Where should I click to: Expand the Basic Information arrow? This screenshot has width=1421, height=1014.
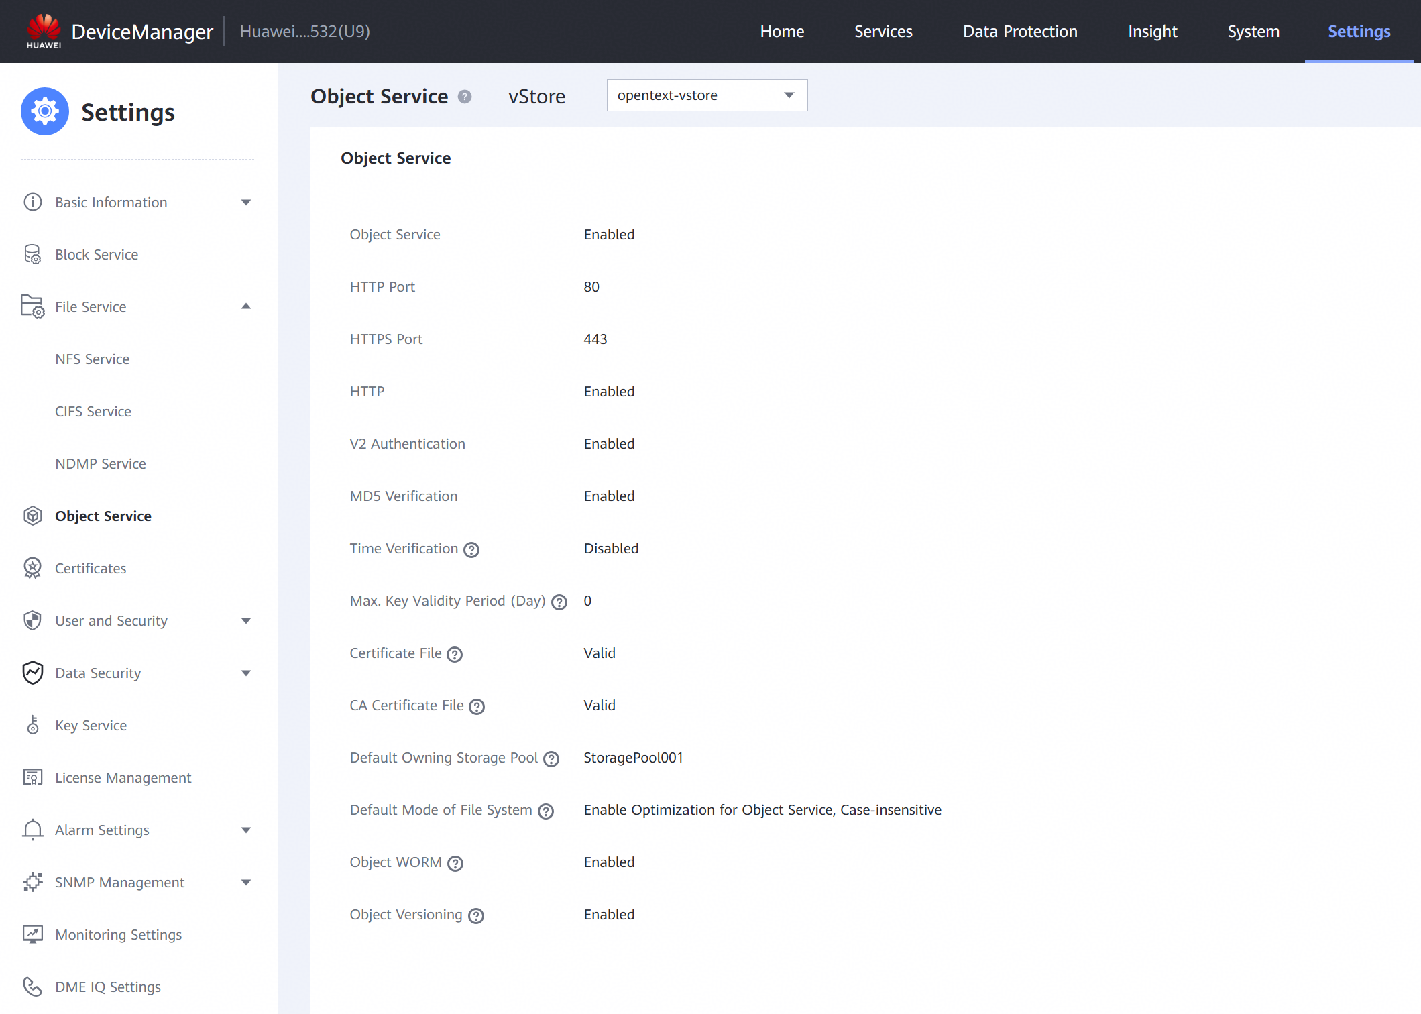click(x=246, y=202)
